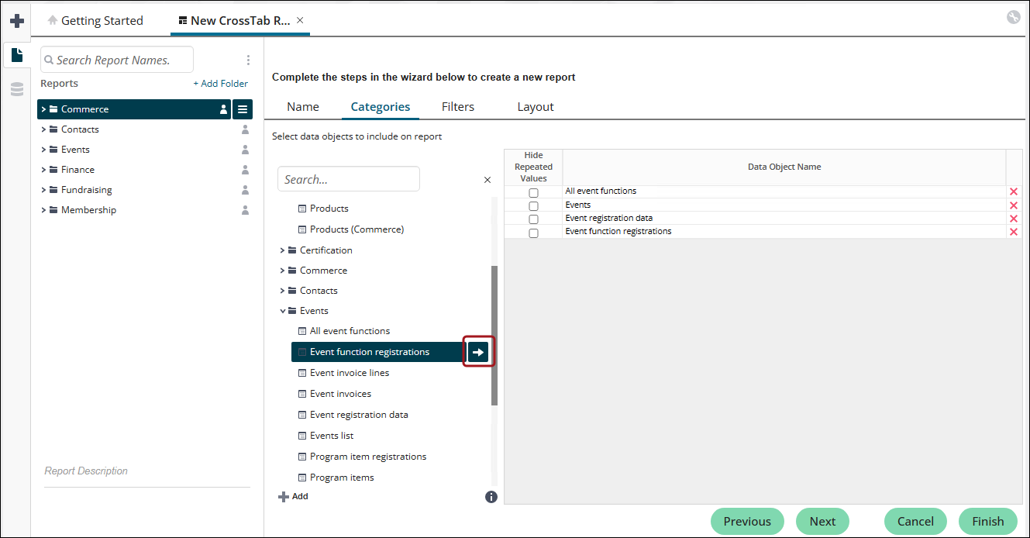Switch to the Getting Started tab
Viewport: 1030px width, 538px height.
pos(95,21)
